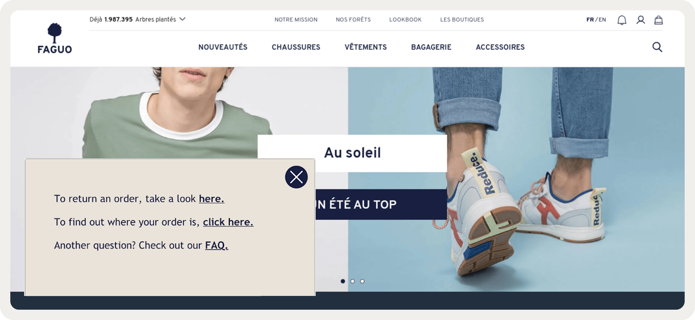Image resolution: width=695 pixels, height=320 pixels.
Task: Click the search magnifier icon
Action: (x=657, y=47)
